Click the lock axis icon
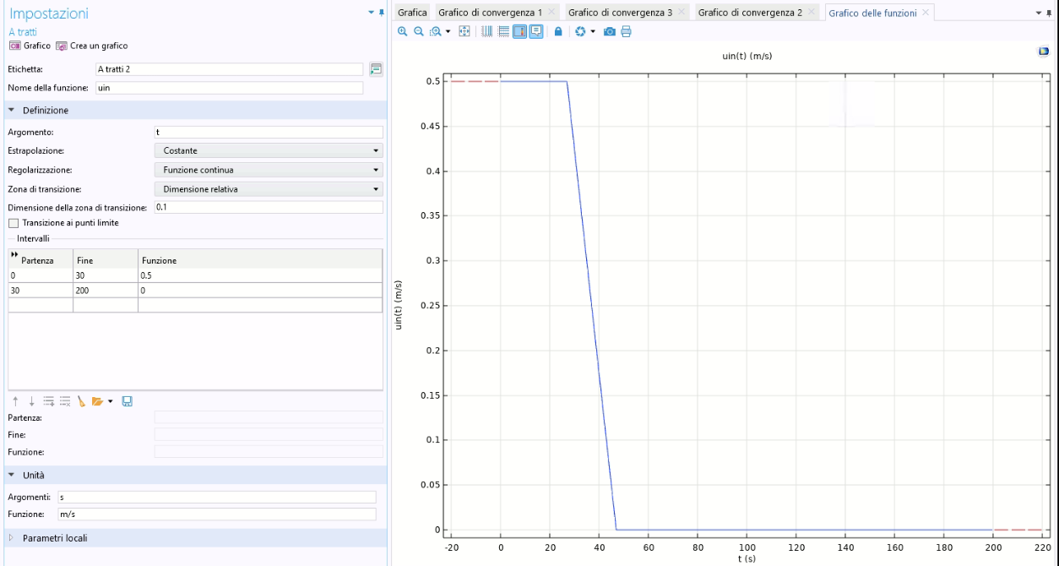This screenshot has height=566, width=1059. click(558, 31)
